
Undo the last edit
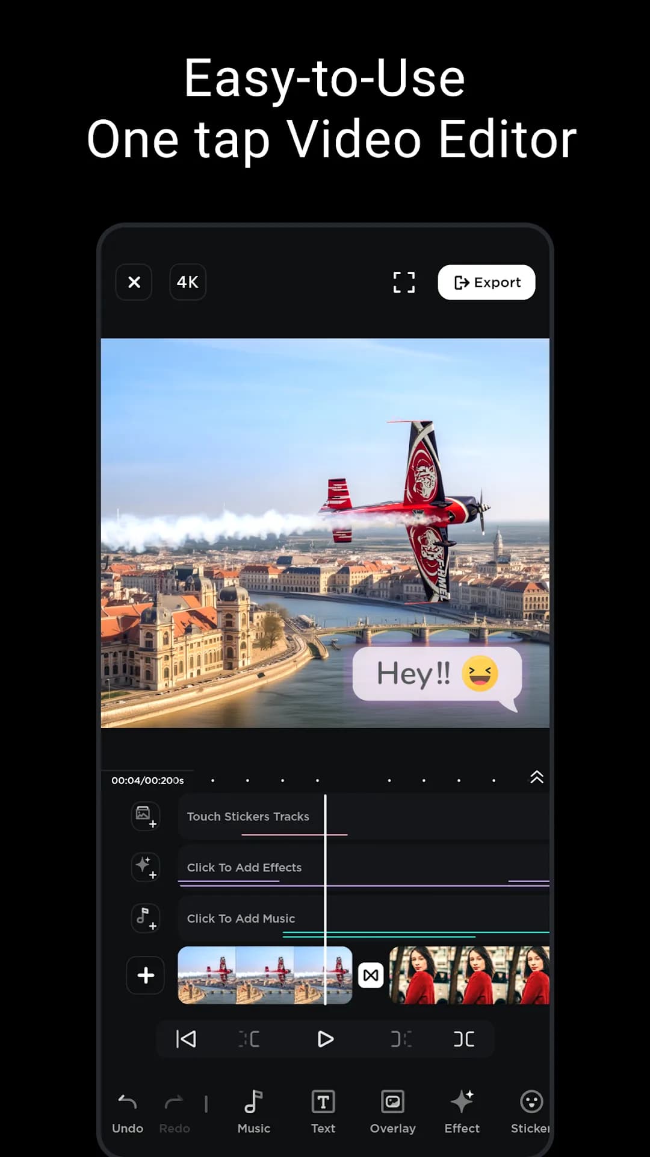128,1112
